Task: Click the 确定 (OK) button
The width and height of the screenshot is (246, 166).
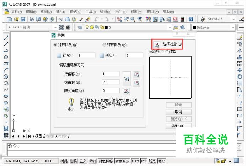Action: coord(178,105)
